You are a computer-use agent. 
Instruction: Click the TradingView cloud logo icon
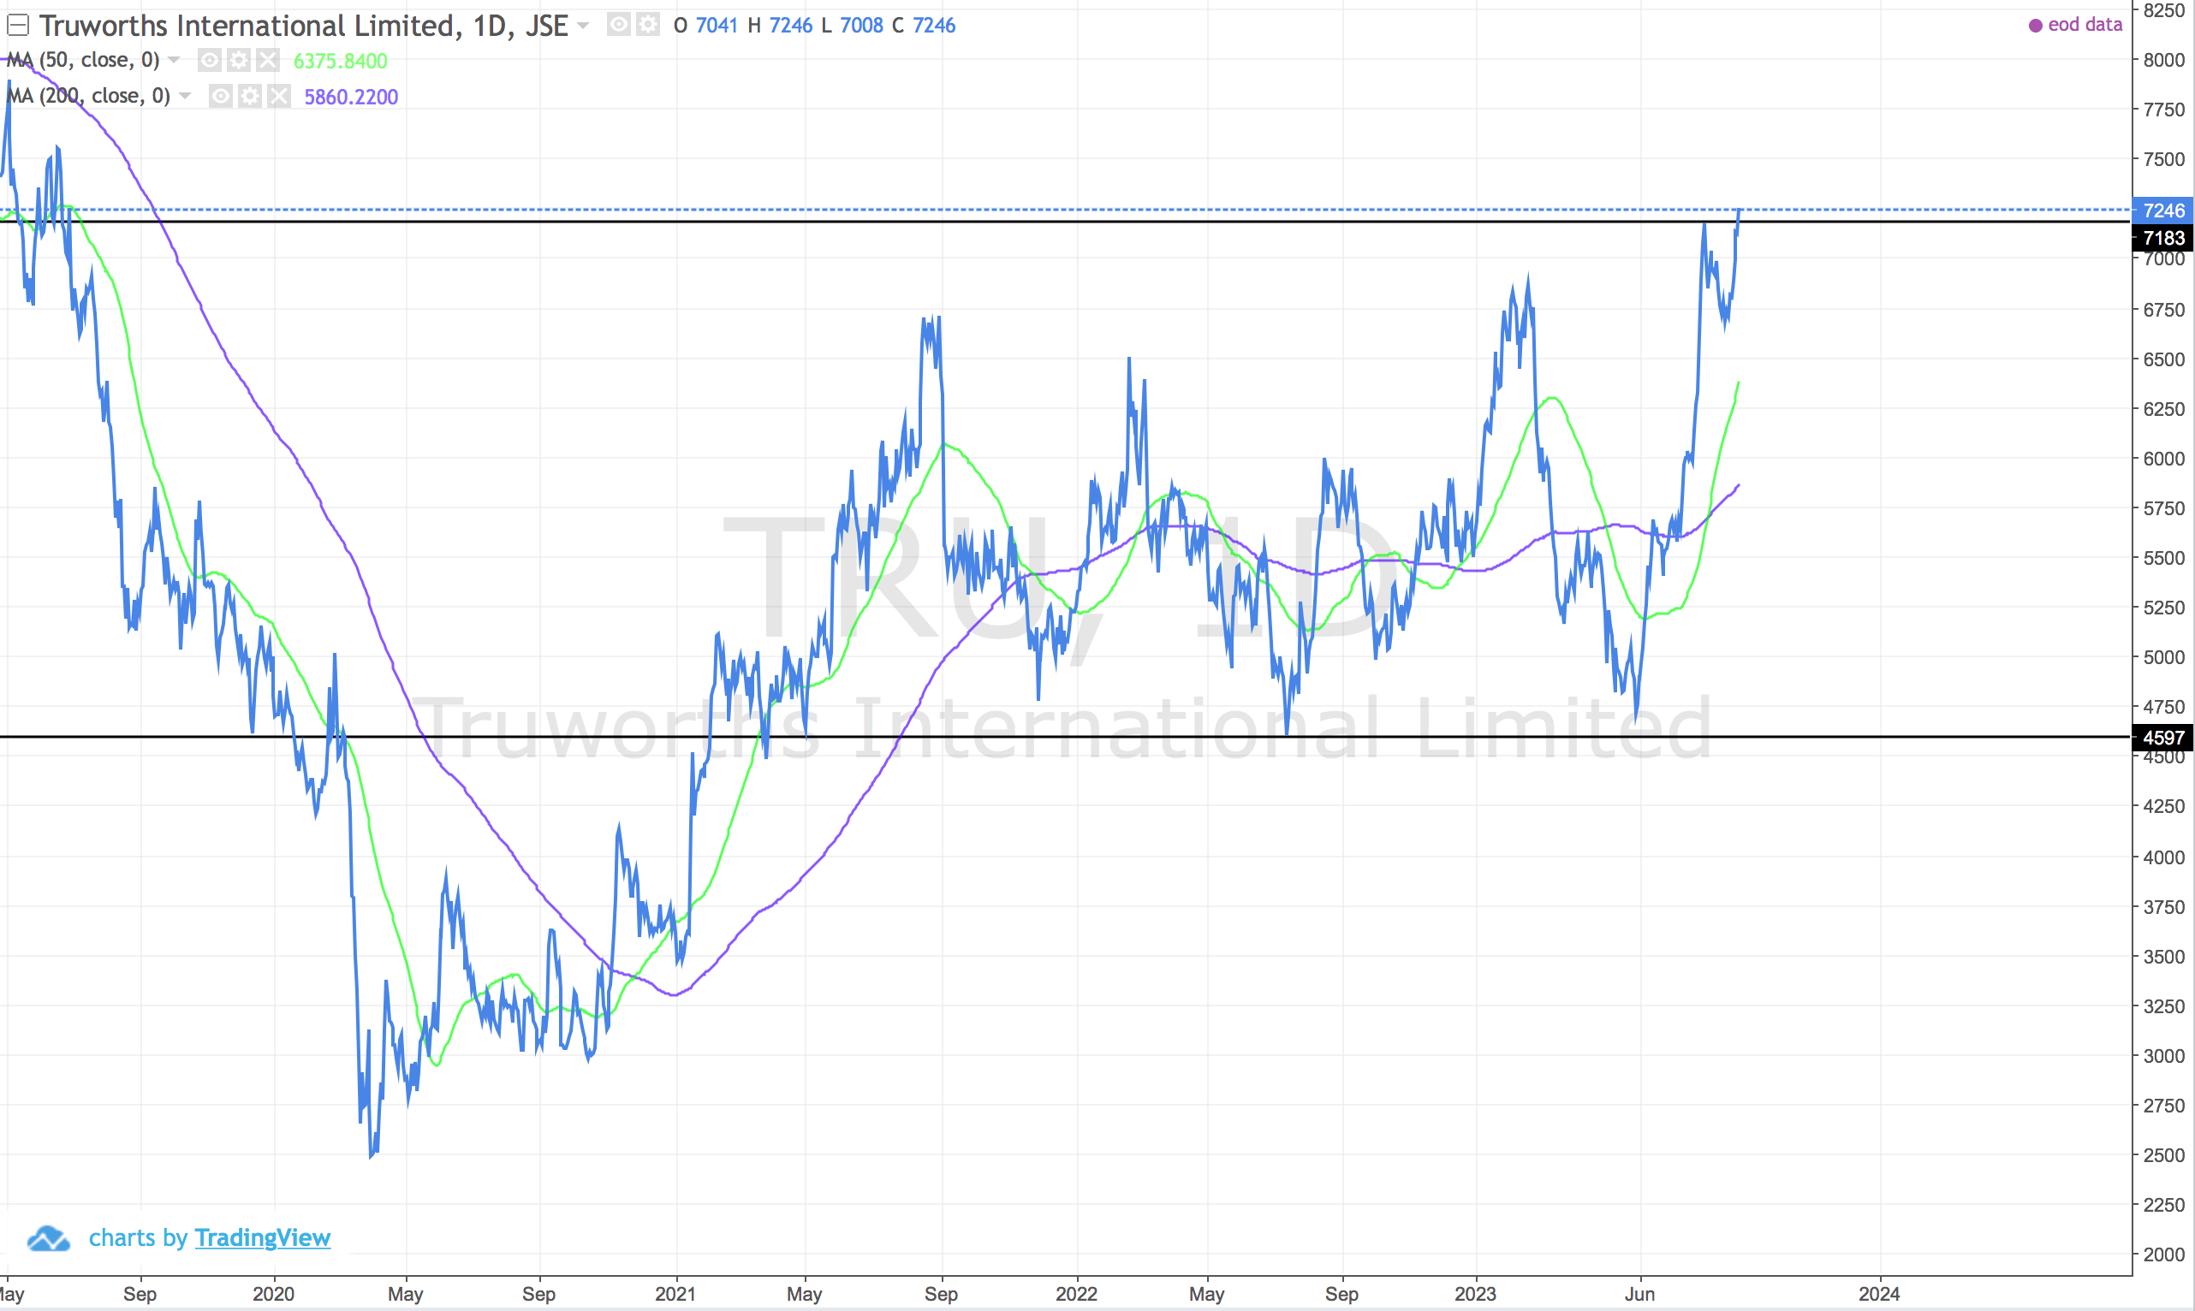(x=49, y=1238)
